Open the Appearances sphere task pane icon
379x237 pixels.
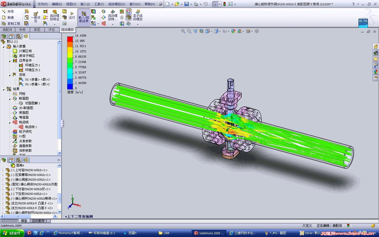point(376,72)
